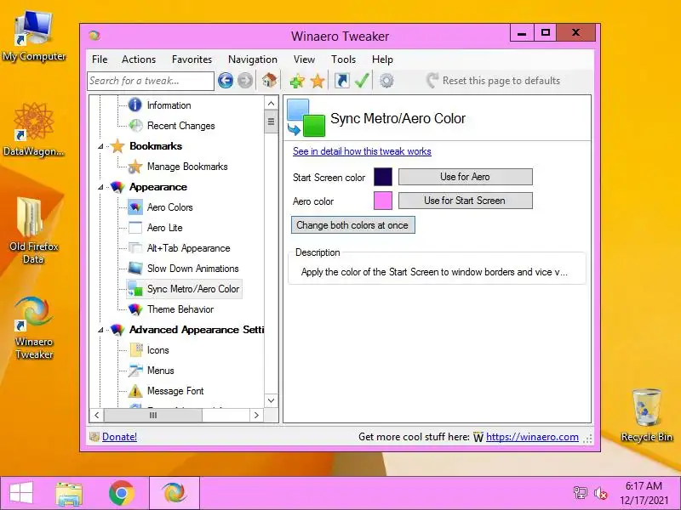The width and height of the screenshot is (681, 510).
Task: Select the Old Firefox Data desktop folder
Action: (34, 229)
